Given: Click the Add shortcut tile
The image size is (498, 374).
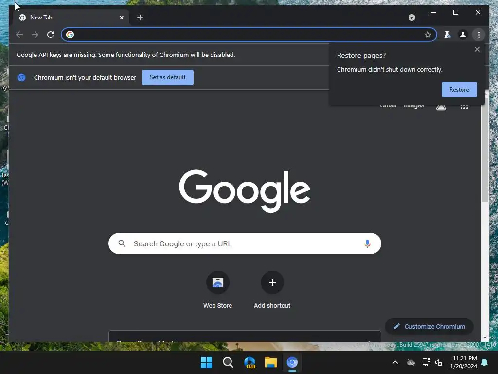Looking at the screenshot, I should (x=272, y=290).
